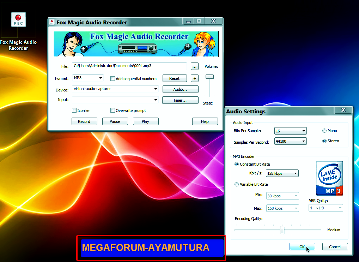Click the Pause button
Image resolution: width=359 pixels, height=262 pixels.
(115, 121)
